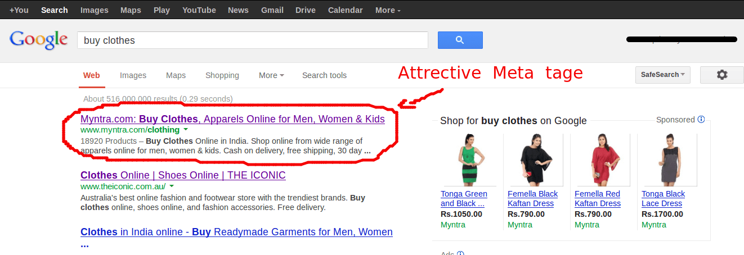Image resolution: width=744 pixels, height=255 pixels.
Task: Open the Tonga Green and Black link
Action: click(x=464, y=198)
